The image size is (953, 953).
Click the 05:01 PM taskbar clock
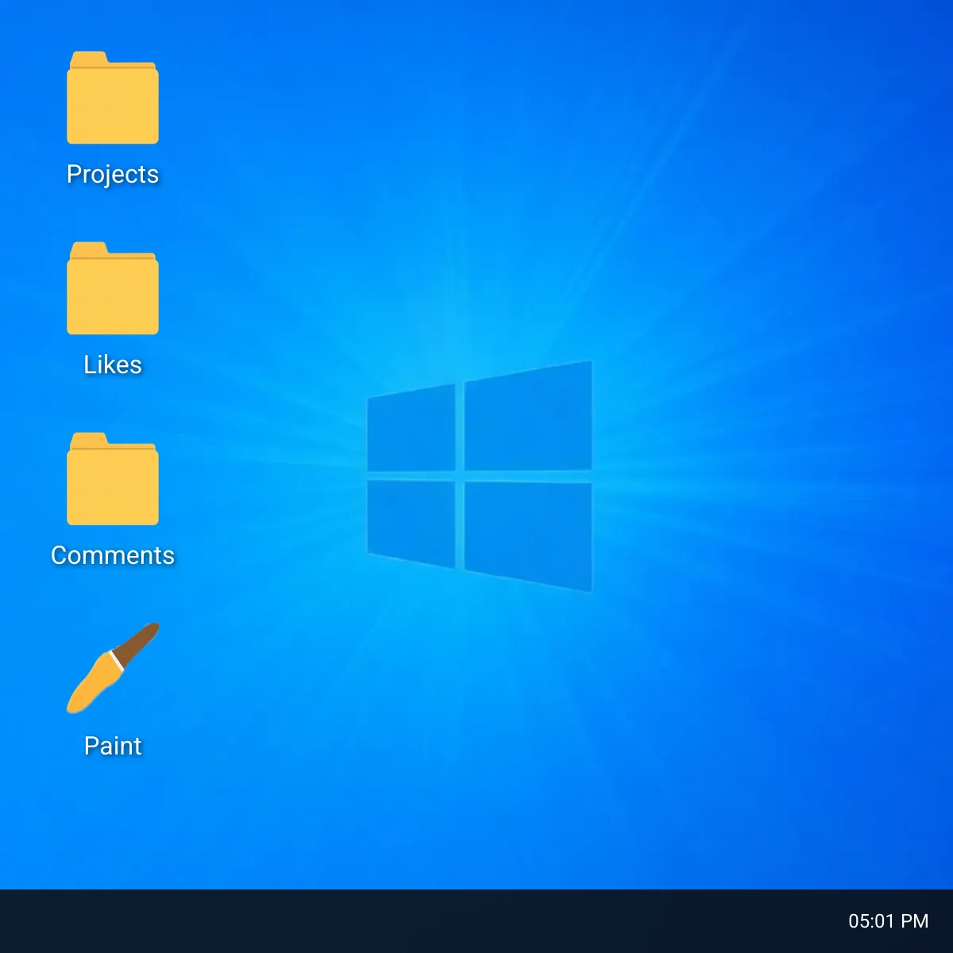[x=889, y=921]
